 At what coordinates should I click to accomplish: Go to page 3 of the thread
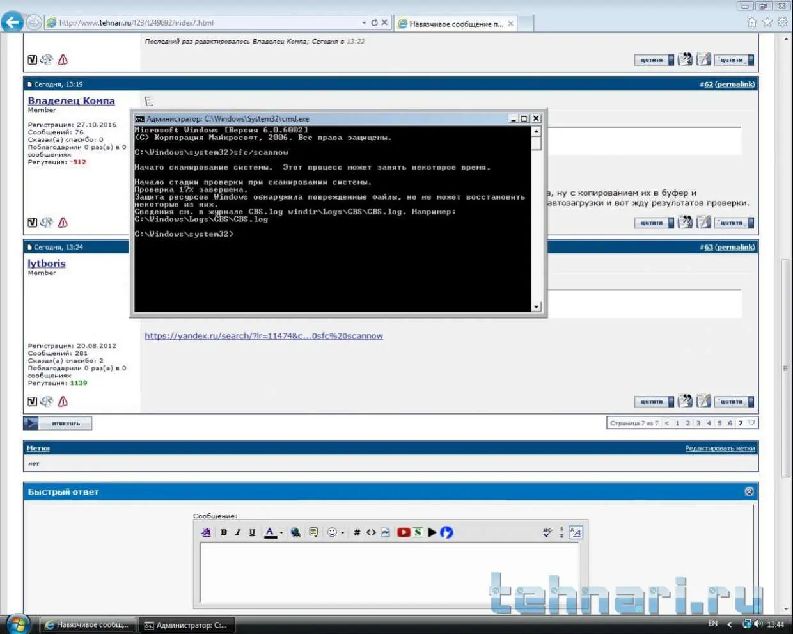pyautogui.click(x=698, y=424)
